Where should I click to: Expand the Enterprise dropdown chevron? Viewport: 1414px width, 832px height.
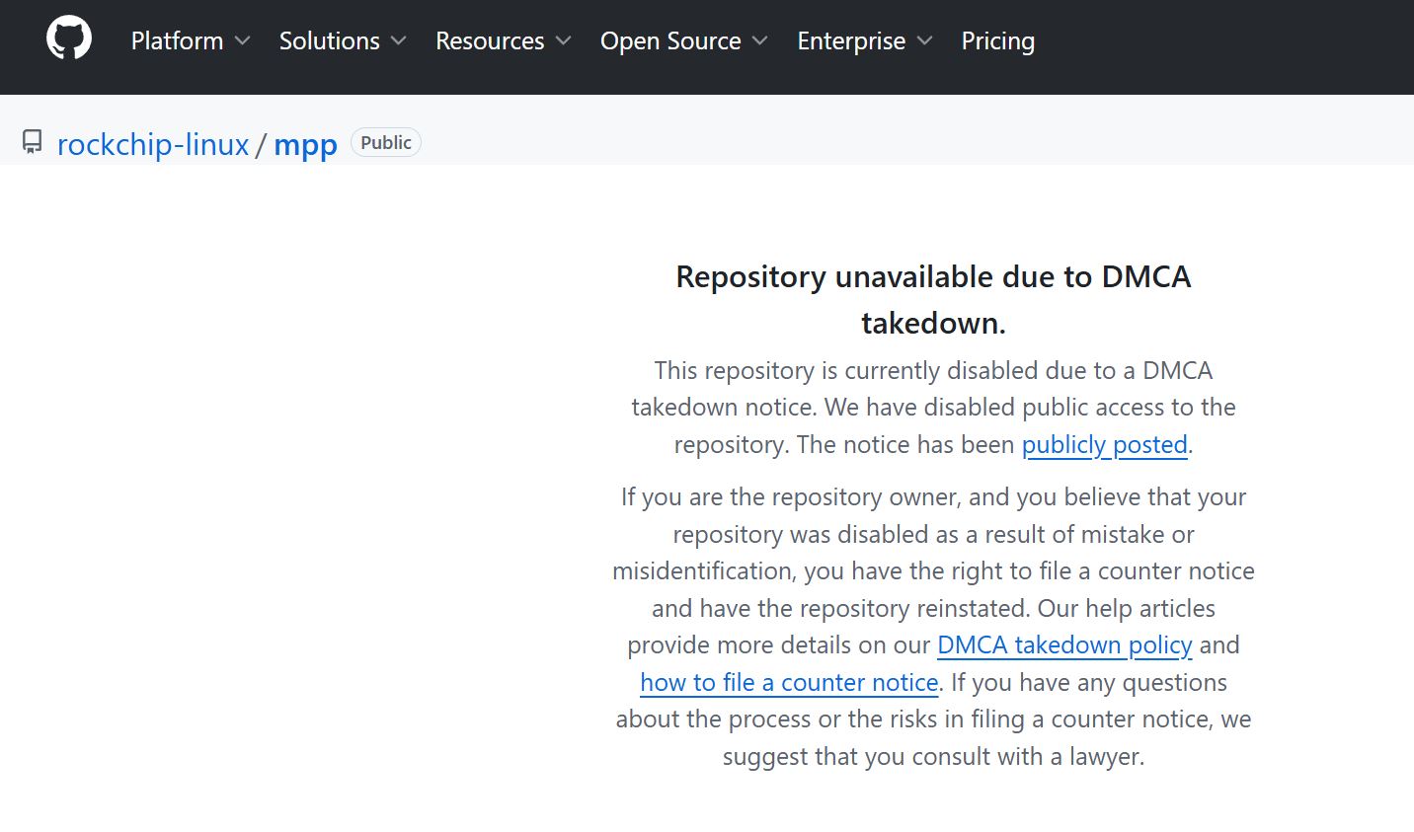point(924,41)
